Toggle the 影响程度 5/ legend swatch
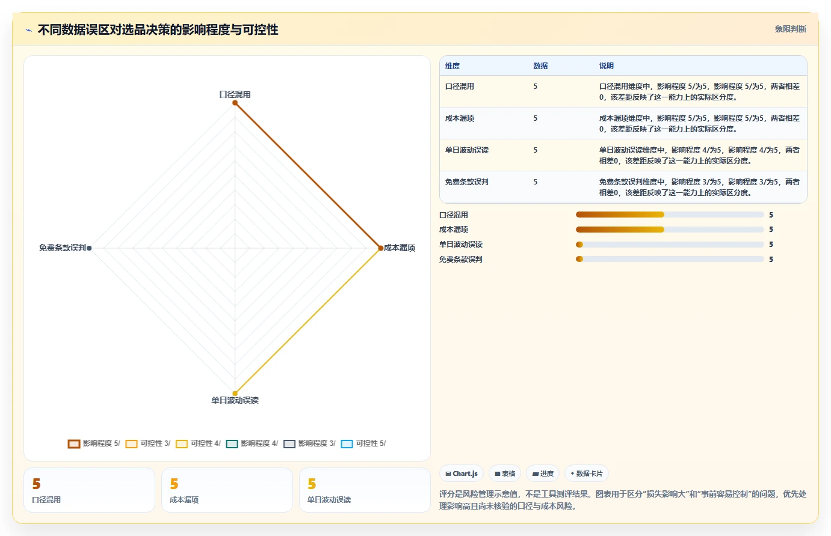The image size is (831, 536). click(x=74, y=444)
